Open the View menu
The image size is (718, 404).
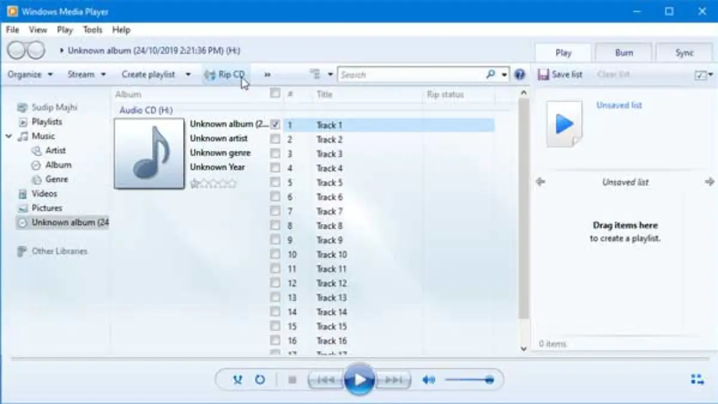(x=38, y=30)
